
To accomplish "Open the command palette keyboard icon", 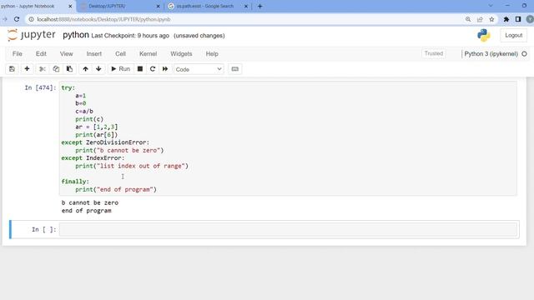I will pos(235,69).
